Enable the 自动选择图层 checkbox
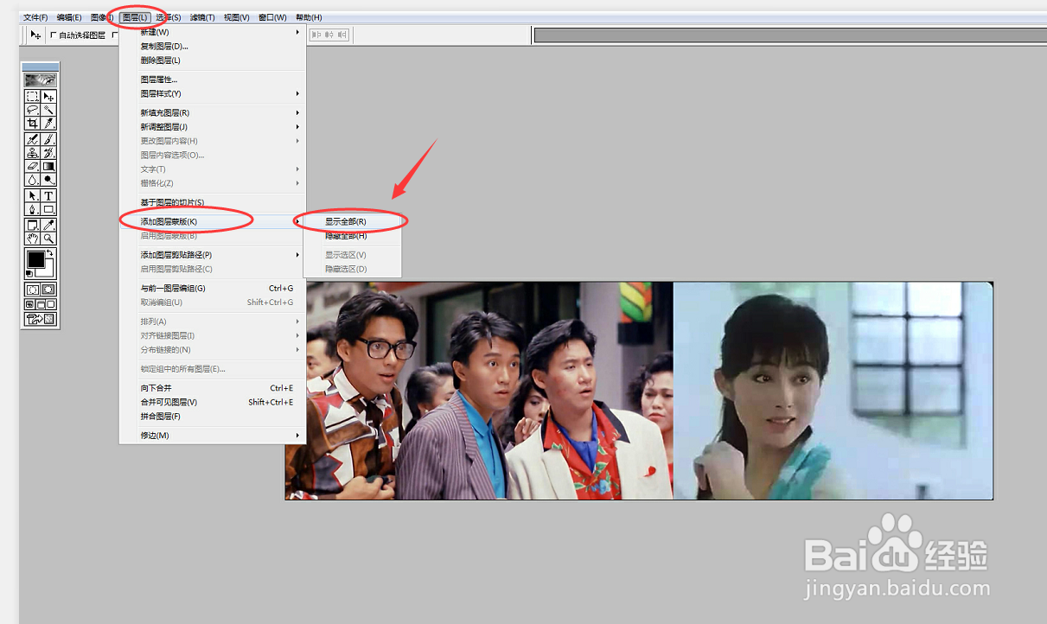The height and width of the screenshot is (624, 1047). point(54,35)
